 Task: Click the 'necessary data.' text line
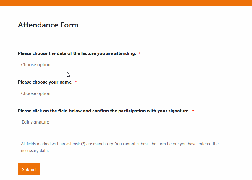(x=35, y=151)
